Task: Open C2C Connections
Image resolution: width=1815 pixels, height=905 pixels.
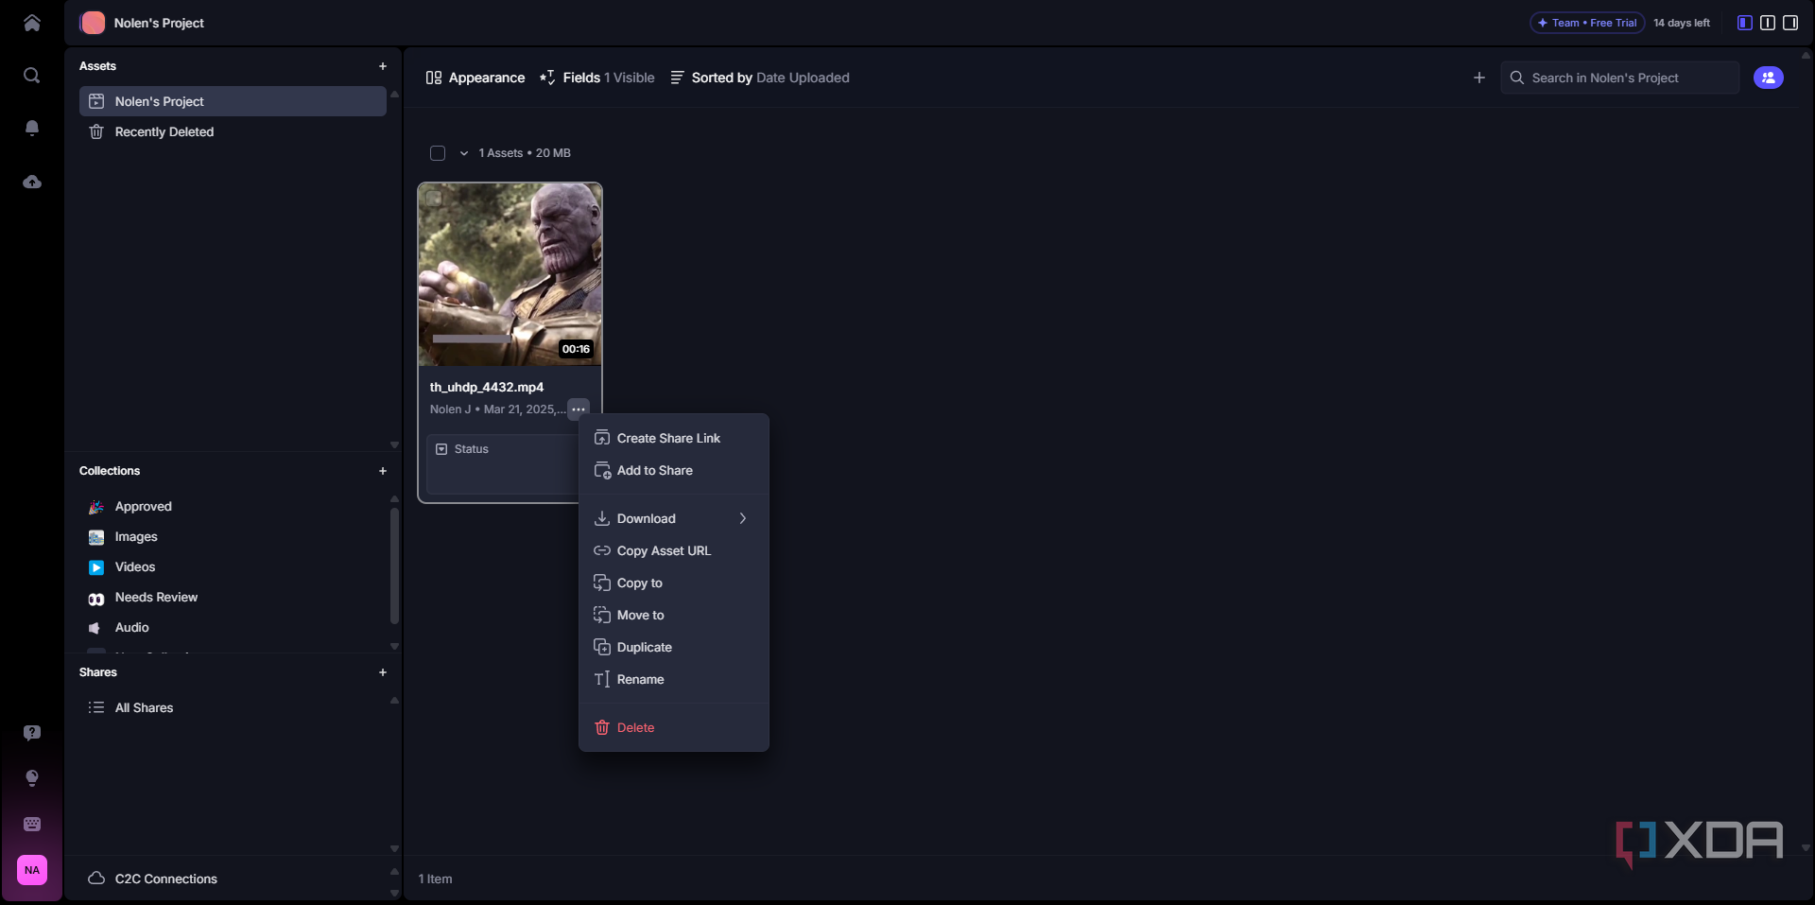Action: (233, 879)
